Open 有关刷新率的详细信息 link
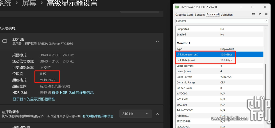This screenshot has width=275, height=128. point(98,116)
